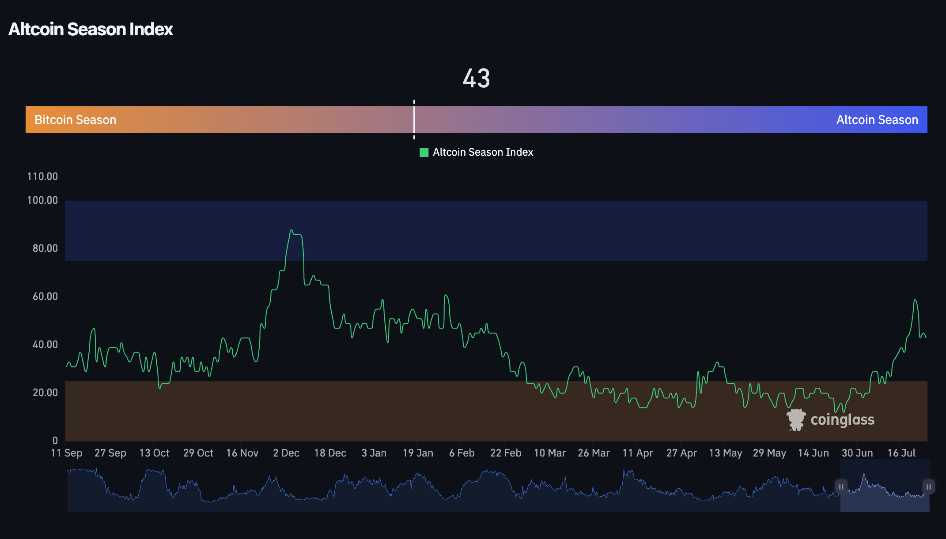The image size is (946, 539).
Task: Click the Bitcoin Season text label
Action: coord(75,119)
